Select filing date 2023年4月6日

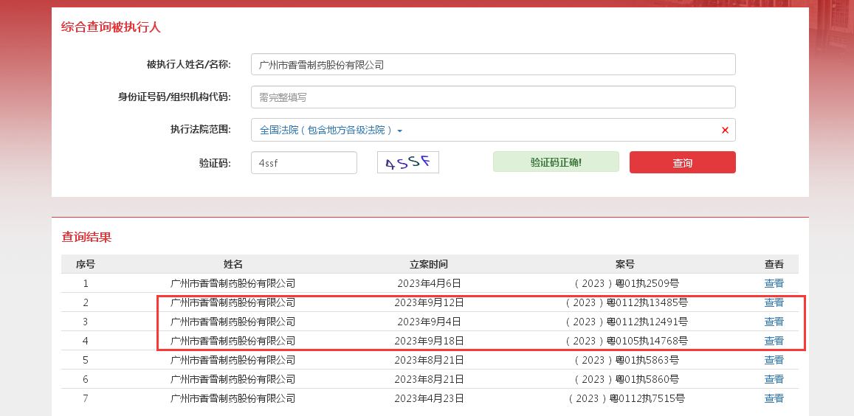pyautogui.click(x=429, y=283)
